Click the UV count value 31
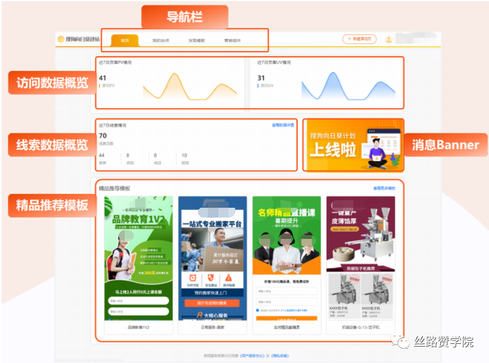 [261, 78]
